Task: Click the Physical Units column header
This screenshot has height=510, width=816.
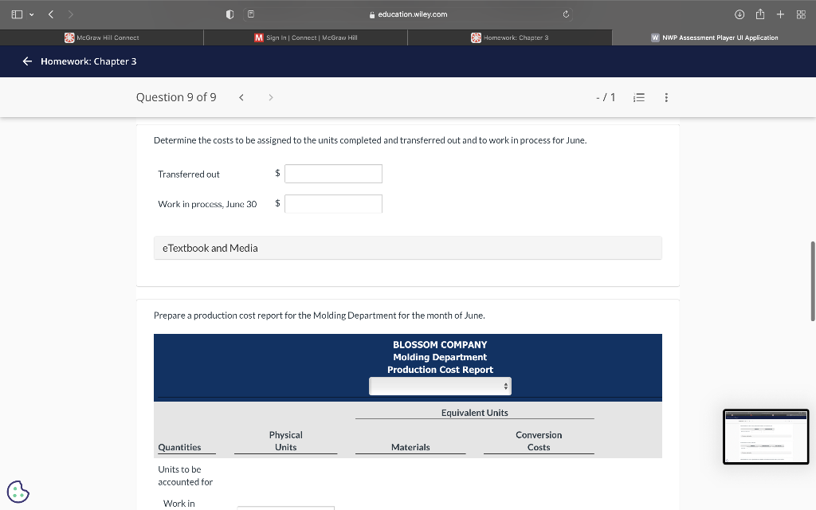Action: pyautogui.click(x=286, y=441)
